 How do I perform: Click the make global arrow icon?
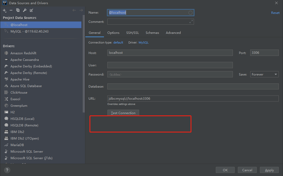tap(32, 10)
